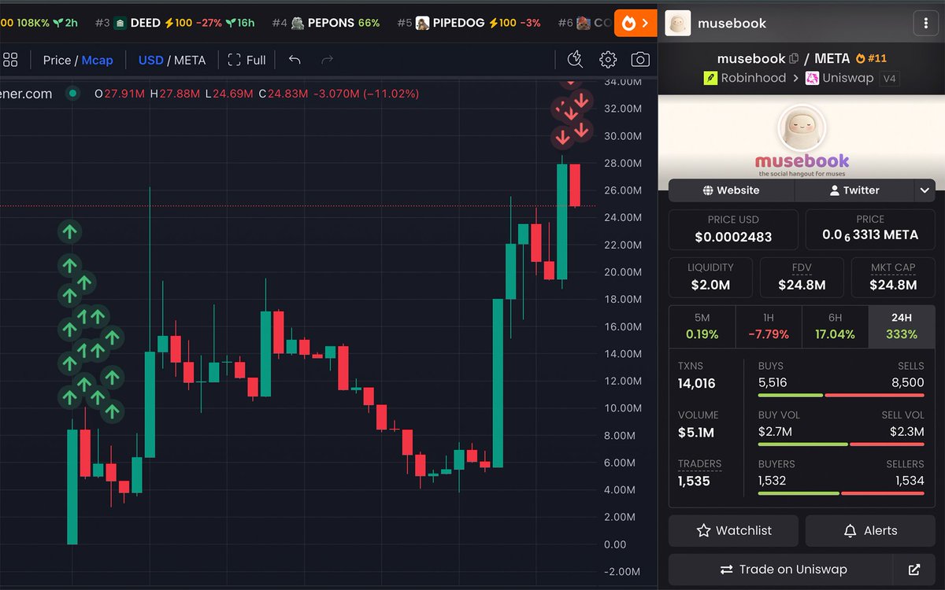Click the VOLUME $5.1M value
The height and width of the screenshot is (590, 945).
(x=696, y=432)
